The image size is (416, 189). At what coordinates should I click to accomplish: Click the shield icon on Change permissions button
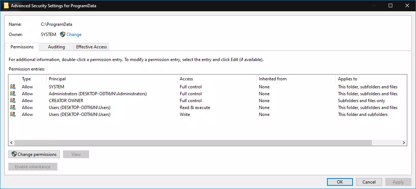(x=14, y=154)
